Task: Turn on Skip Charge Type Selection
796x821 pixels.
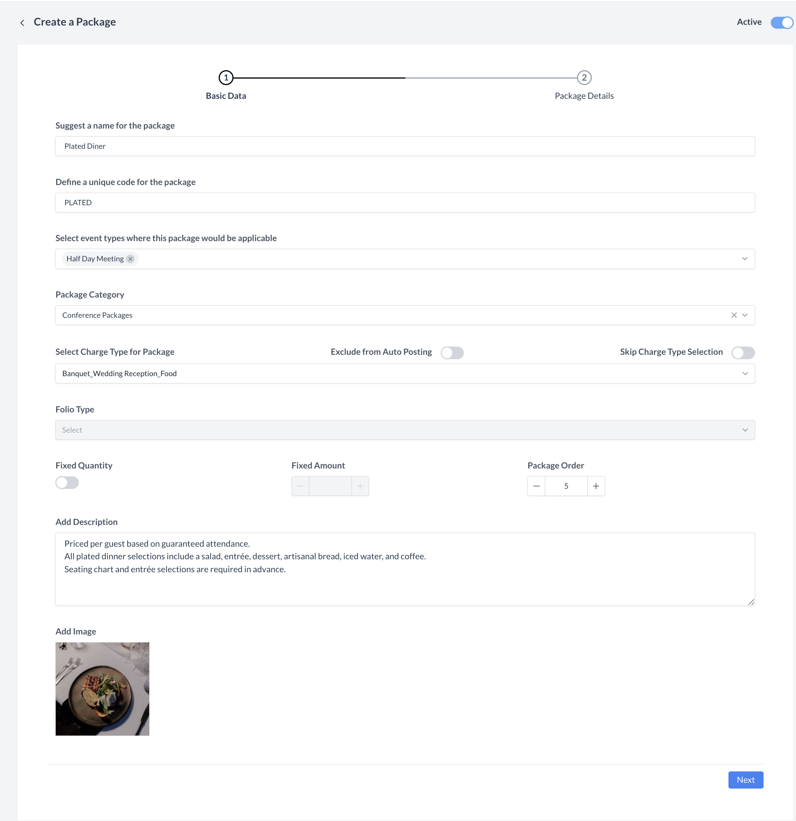Action: click(x=743, y=353)
